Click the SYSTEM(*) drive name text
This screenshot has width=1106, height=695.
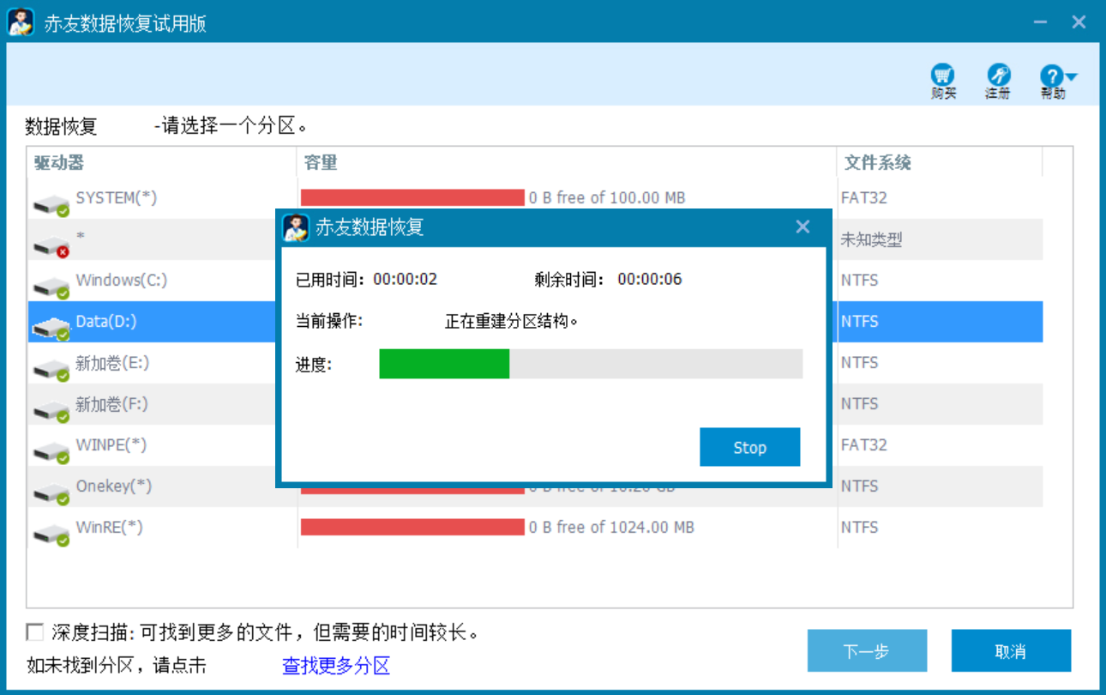coord(117,197)
